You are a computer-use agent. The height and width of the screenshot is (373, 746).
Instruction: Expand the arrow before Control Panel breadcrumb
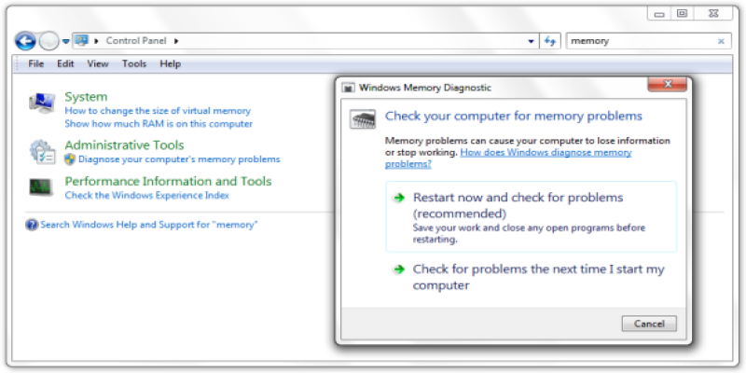click(97, 41)
